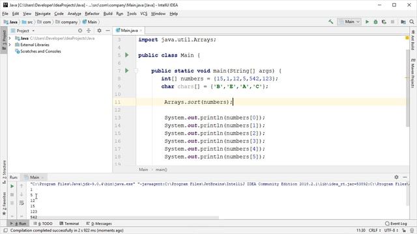Show more Run panel actions chevron under the pause icon
The height and width of the screenshot is (234, 417).
pos(12,216)
